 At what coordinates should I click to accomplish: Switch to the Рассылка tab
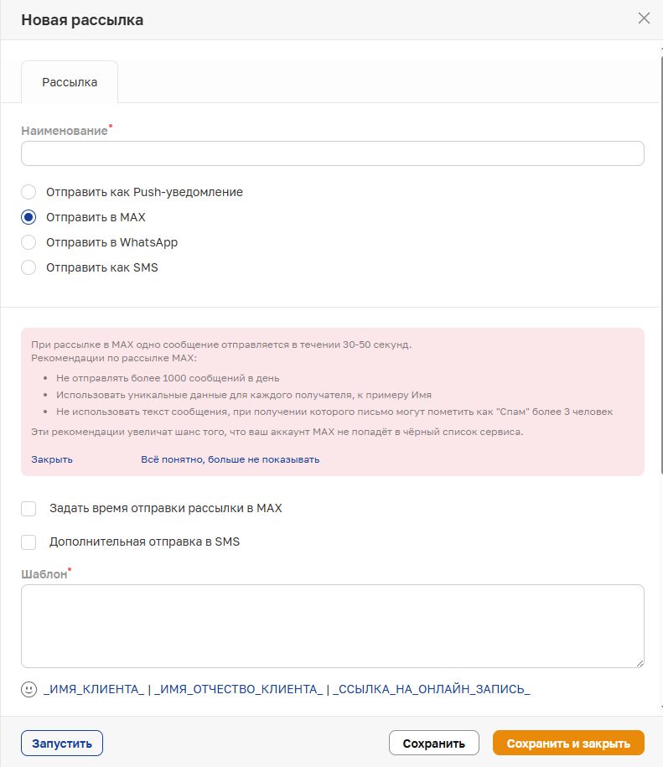click(70, 82)
